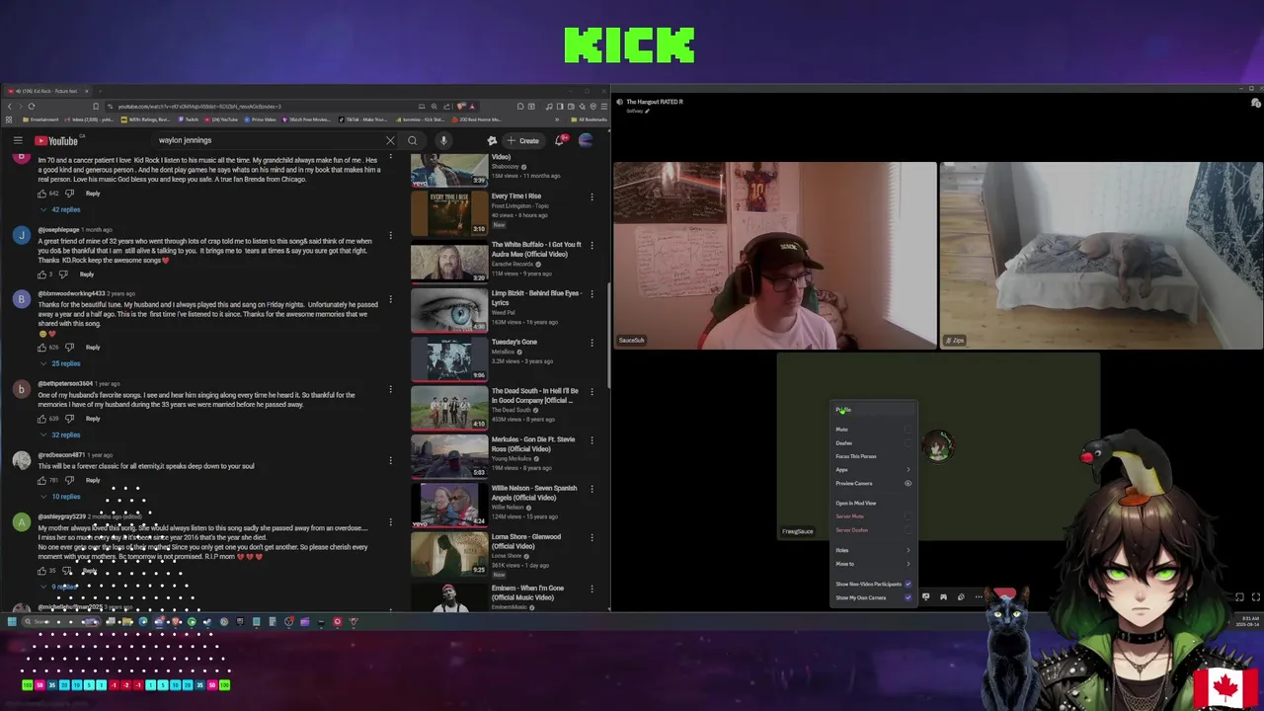This screenshot has width=1264, height=711.
Task: Clear the waylon jennings search text
Action: (390, 140)
